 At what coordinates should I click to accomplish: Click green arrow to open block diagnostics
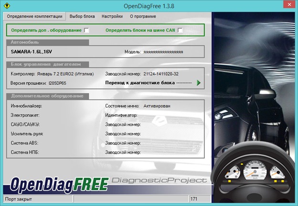(199, 82)
